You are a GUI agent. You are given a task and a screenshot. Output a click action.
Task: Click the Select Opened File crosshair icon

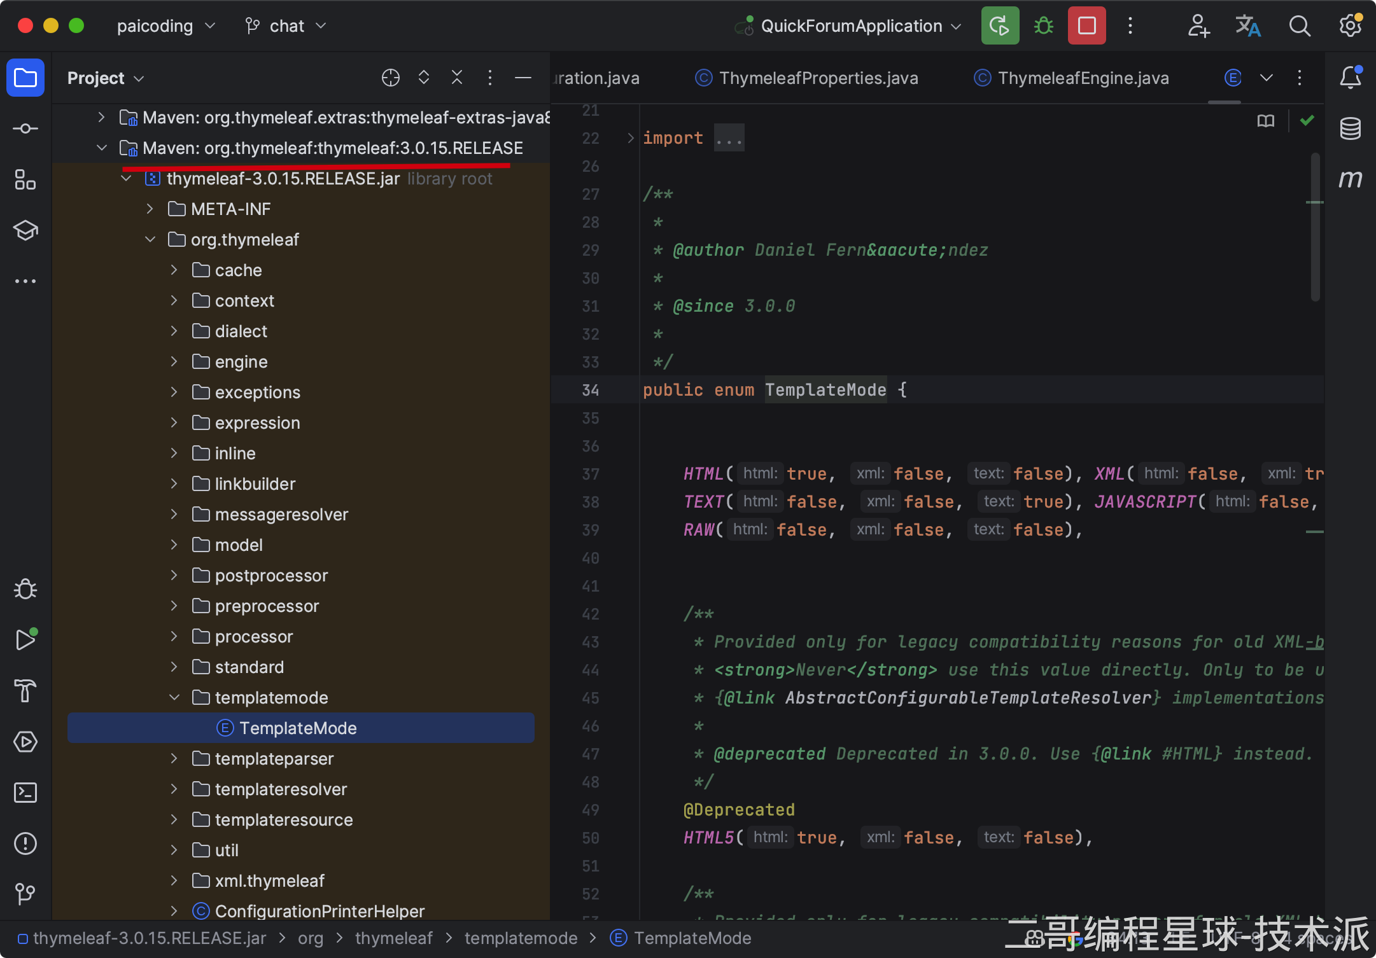pyautogui.click(x=390, y=78)
